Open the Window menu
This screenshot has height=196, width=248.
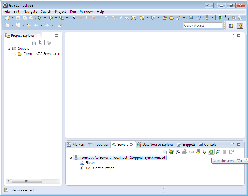(x=86, y=12)
